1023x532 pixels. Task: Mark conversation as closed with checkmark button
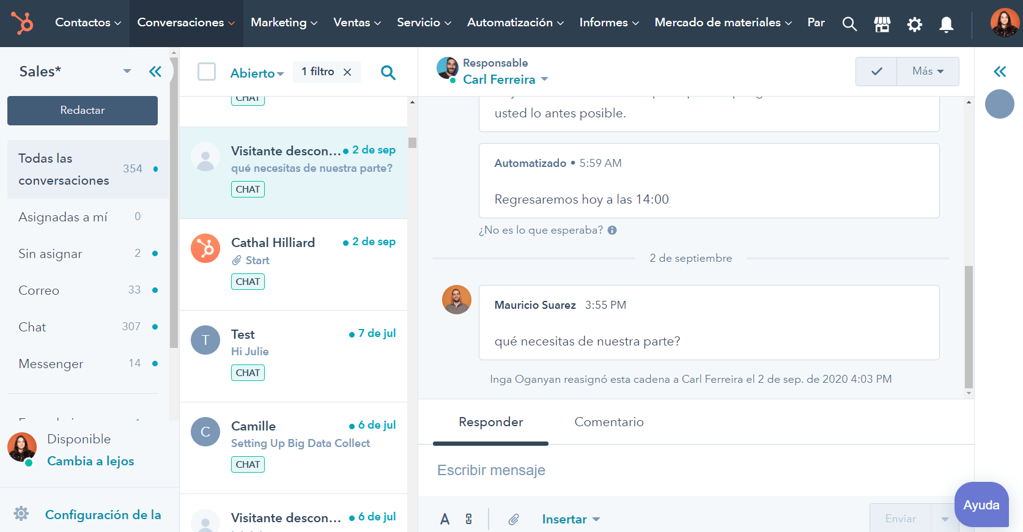876,72
